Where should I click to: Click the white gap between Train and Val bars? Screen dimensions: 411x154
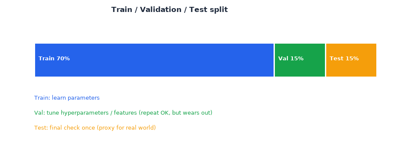click(274, 60)
